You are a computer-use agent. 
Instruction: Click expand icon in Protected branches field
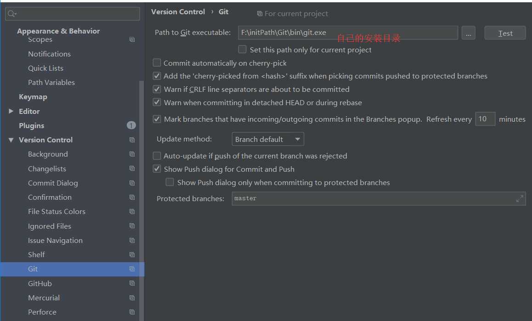point(520,198)
